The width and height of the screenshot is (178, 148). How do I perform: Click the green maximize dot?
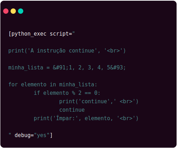tap(20, 11)
